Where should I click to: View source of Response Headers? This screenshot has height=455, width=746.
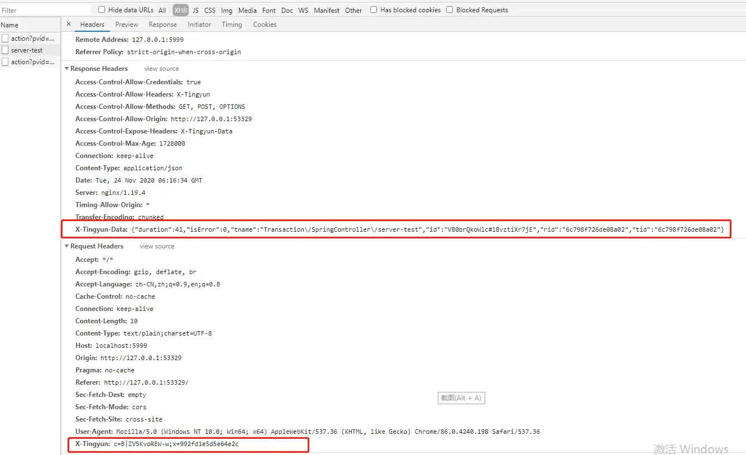pyautogui.click(x=161, y=69)
